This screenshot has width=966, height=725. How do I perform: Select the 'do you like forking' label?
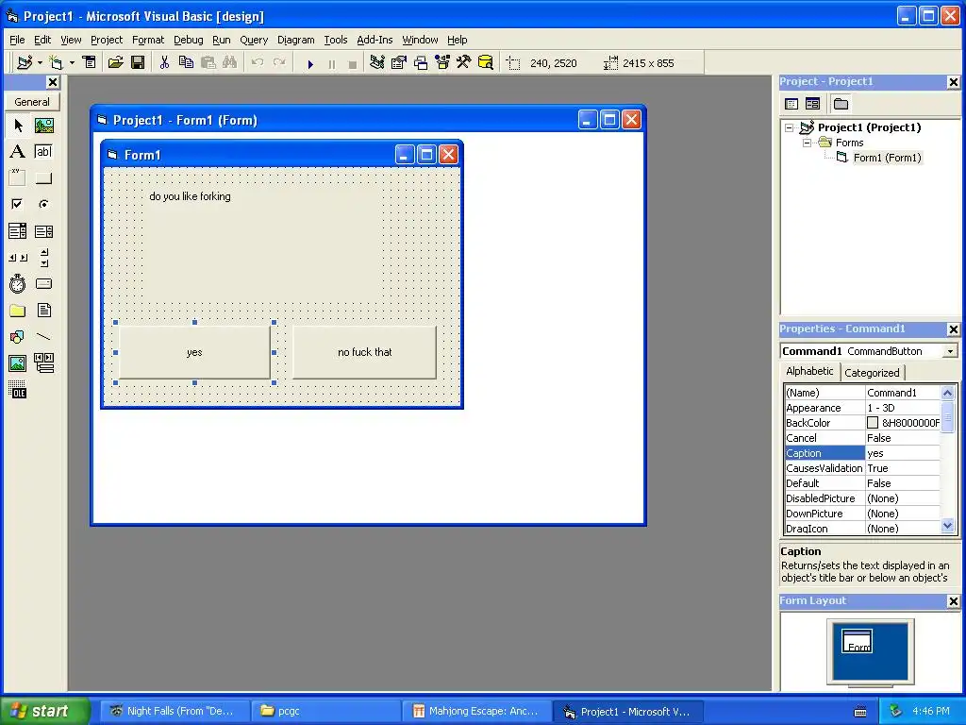[190, 196]
